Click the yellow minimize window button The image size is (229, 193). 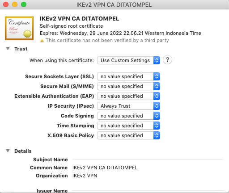click(15, 4)
